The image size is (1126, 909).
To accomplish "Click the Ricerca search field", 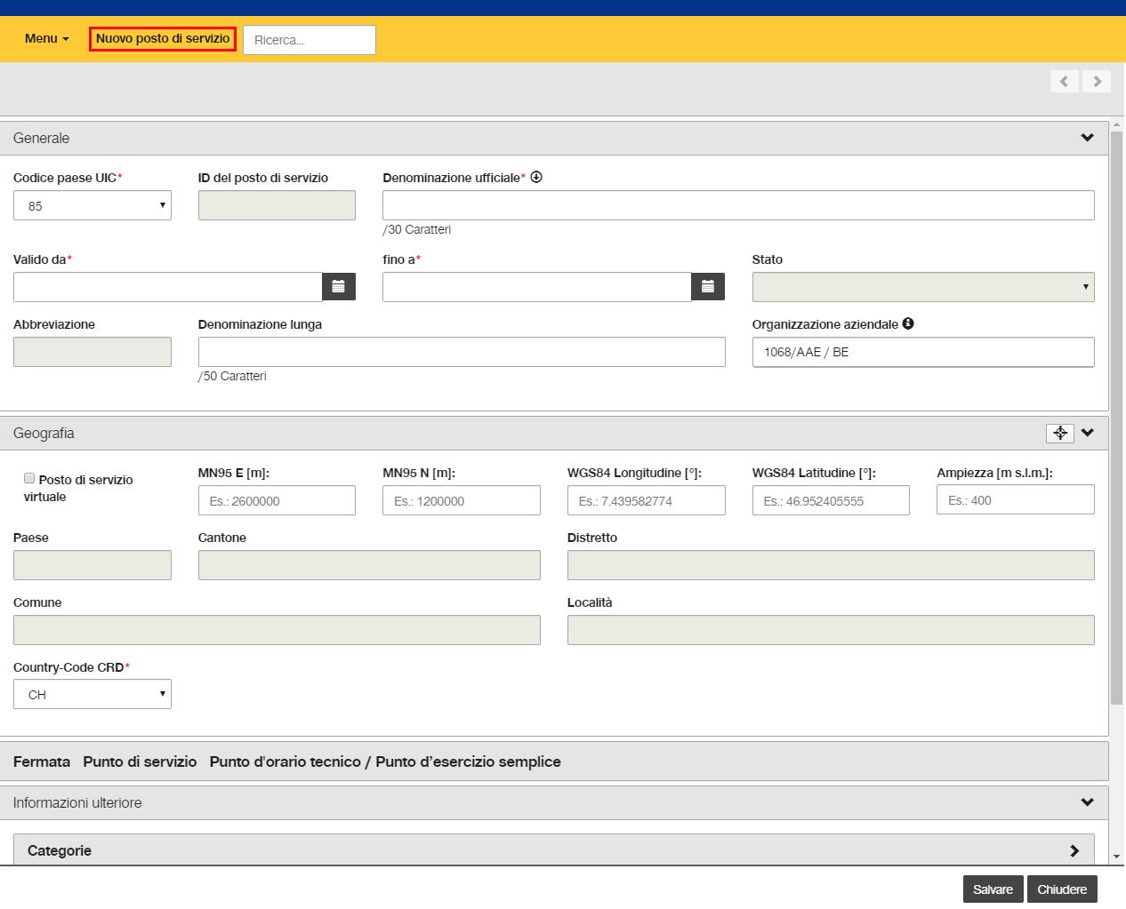I will coord(310,40).
